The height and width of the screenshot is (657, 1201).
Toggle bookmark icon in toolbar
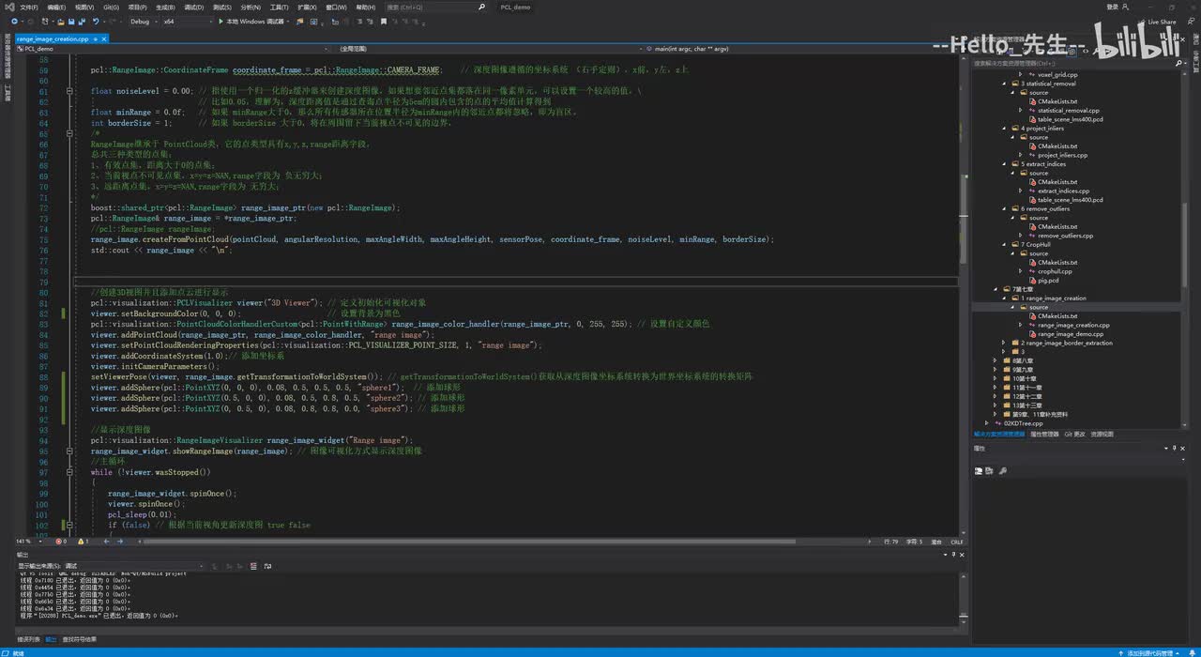click(x=383, y=21)
